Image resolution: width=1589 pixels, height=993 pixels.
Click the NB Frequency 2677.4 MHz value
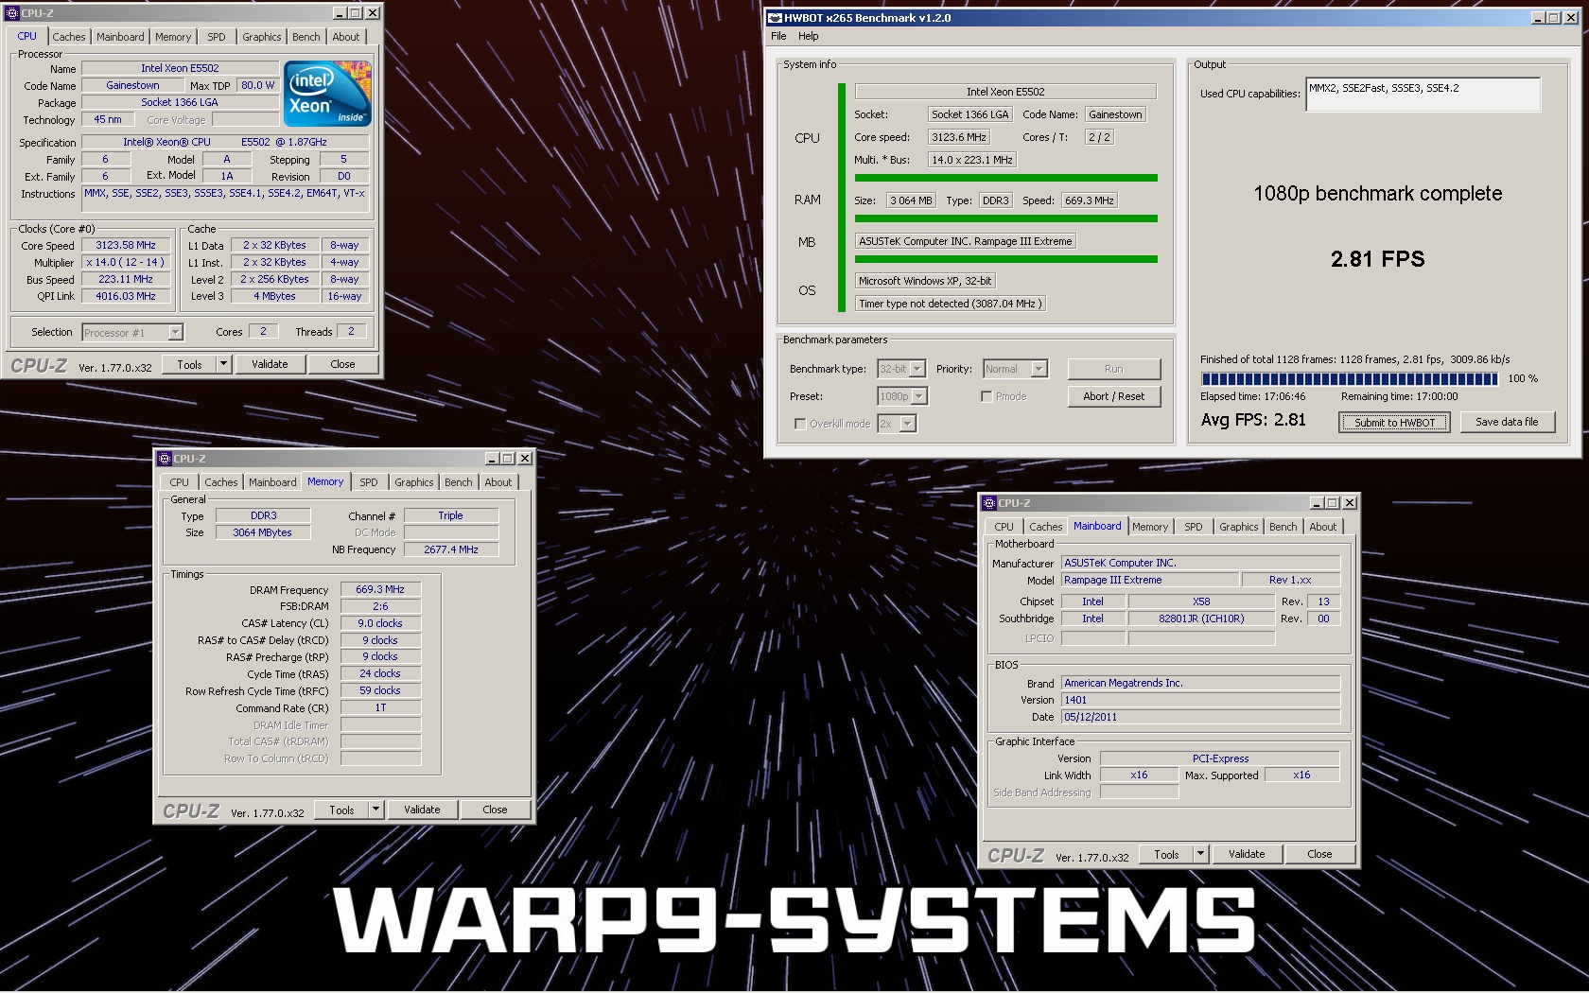click(x=451, y=549)
